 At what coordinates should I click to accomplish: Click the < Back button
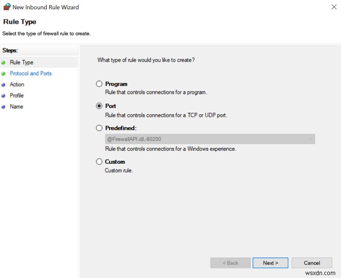tap(230, 263)
